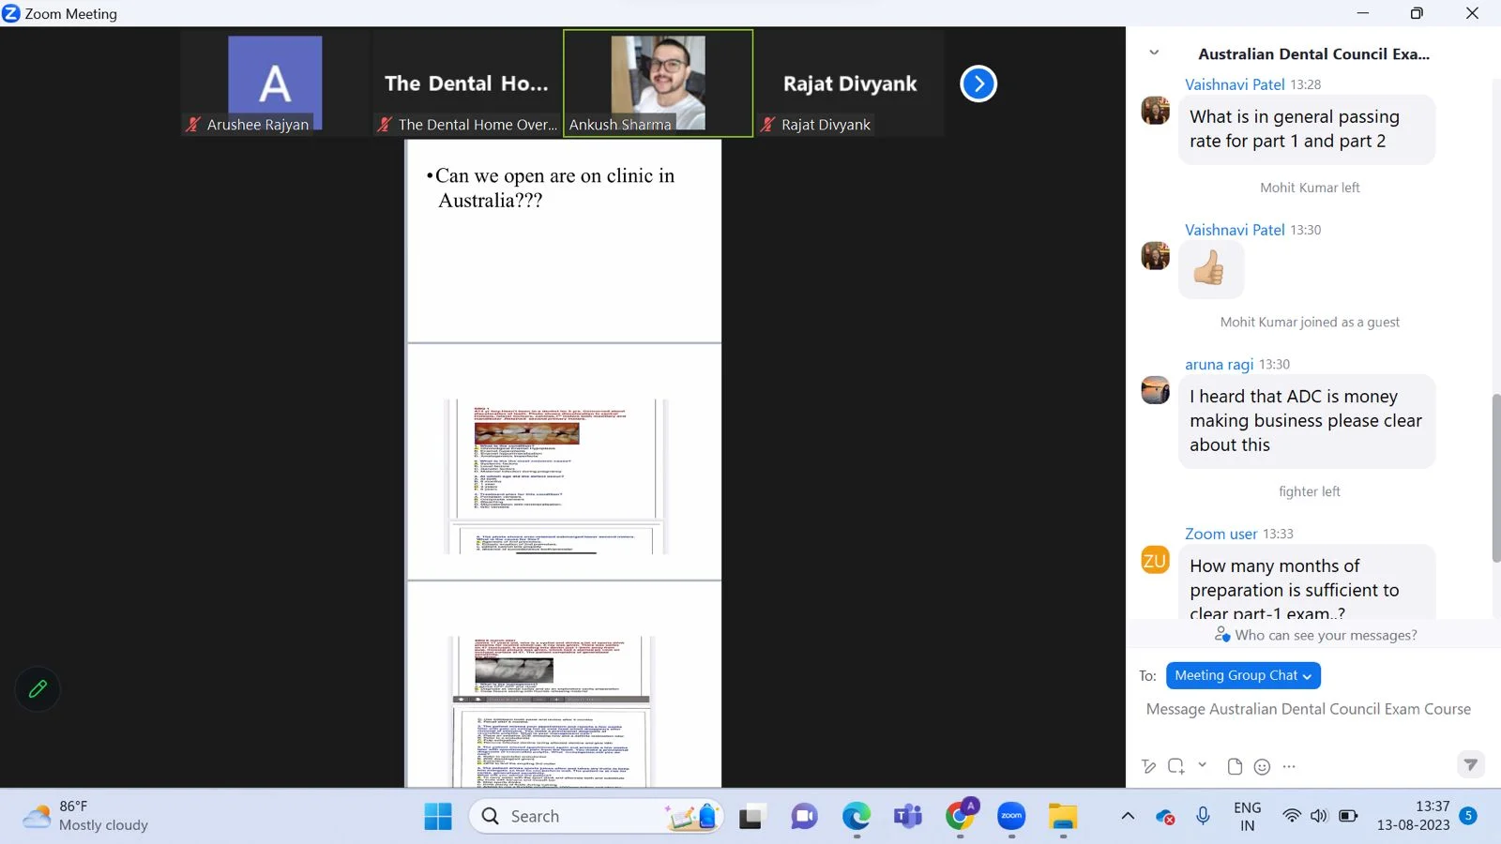Select Rajat Divyank's participant tile

coord(850,83)
